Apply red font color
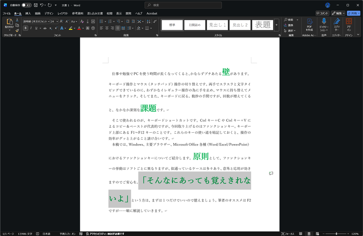The height and width of the screenshot is (236, 363). [x=79, y=28]
